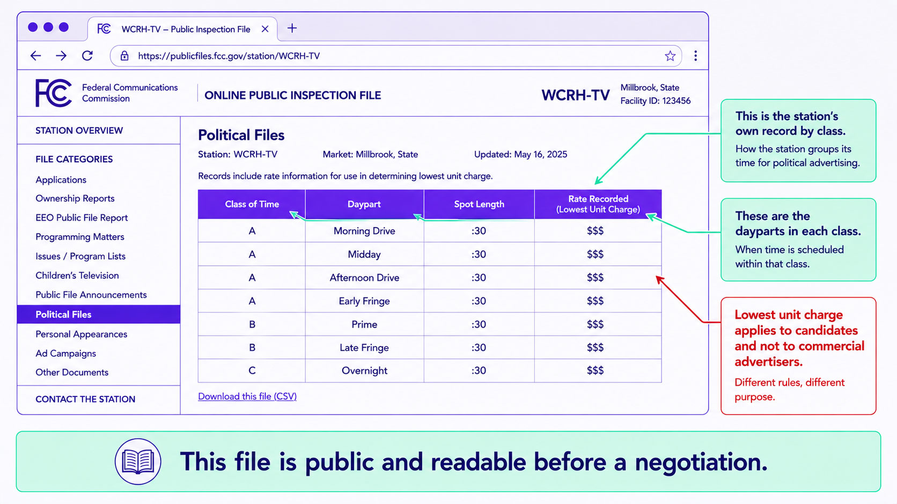Click the browser back arrow

click(35, 56)
